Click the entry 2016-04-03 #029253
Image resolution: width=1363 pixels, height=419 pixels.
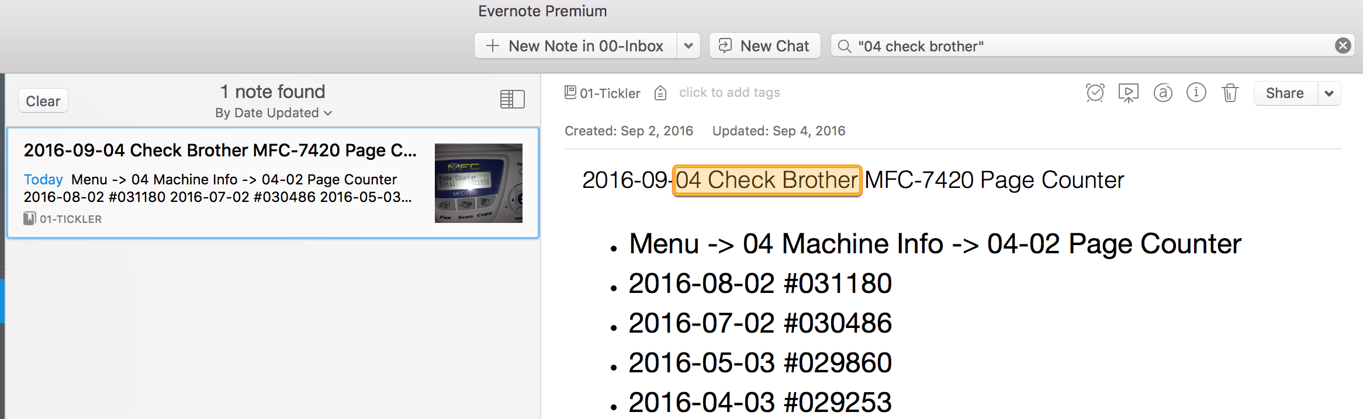click(760, 403)
